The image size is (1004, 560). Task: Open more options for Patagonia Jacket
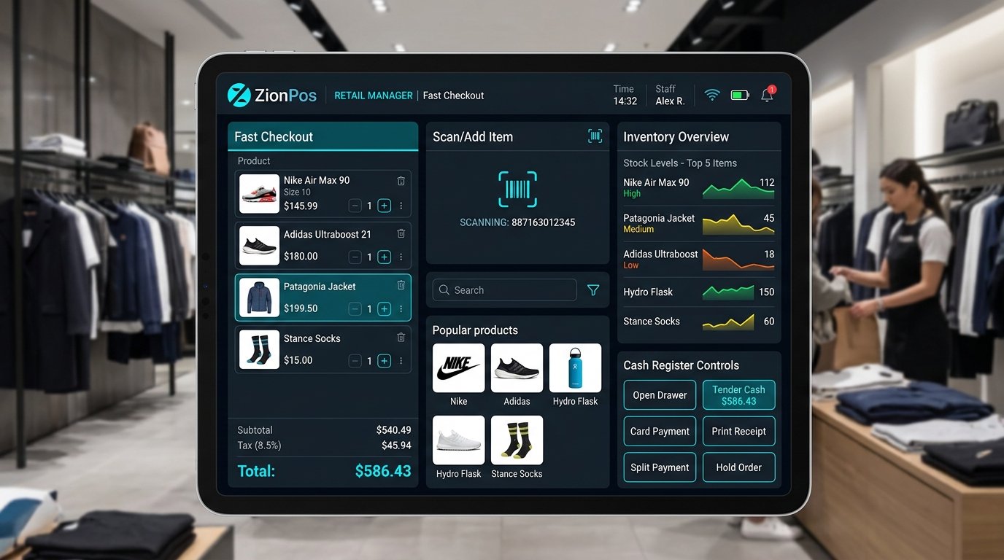(401, 309)
